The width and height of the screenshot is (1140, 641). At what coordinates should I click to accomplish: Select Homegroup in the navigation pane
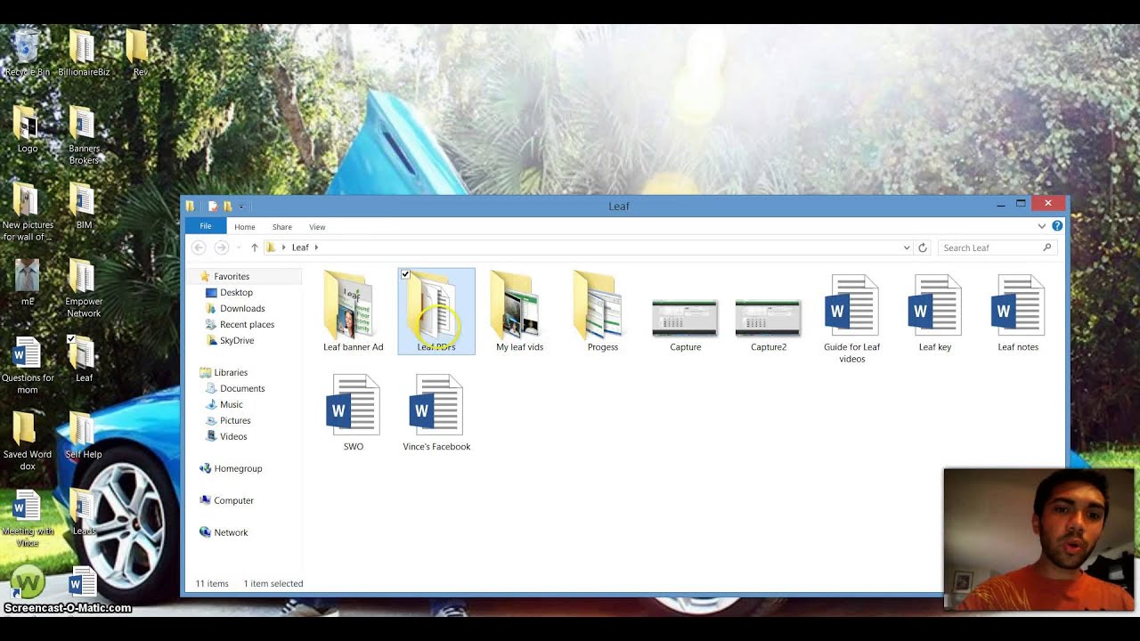(238, 469)
